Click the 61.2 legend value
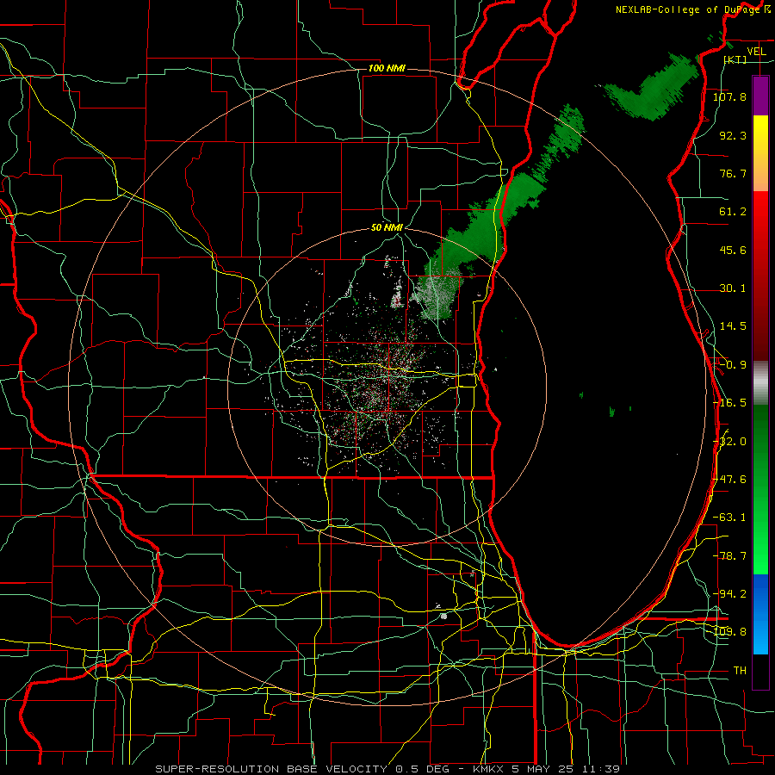The width and height of the screenshot is (775, 775). 733,212
